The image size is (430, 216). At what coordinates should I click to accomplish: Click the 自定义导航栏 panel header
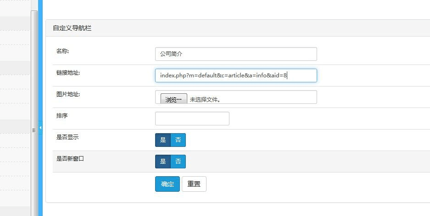pos(72,28)
